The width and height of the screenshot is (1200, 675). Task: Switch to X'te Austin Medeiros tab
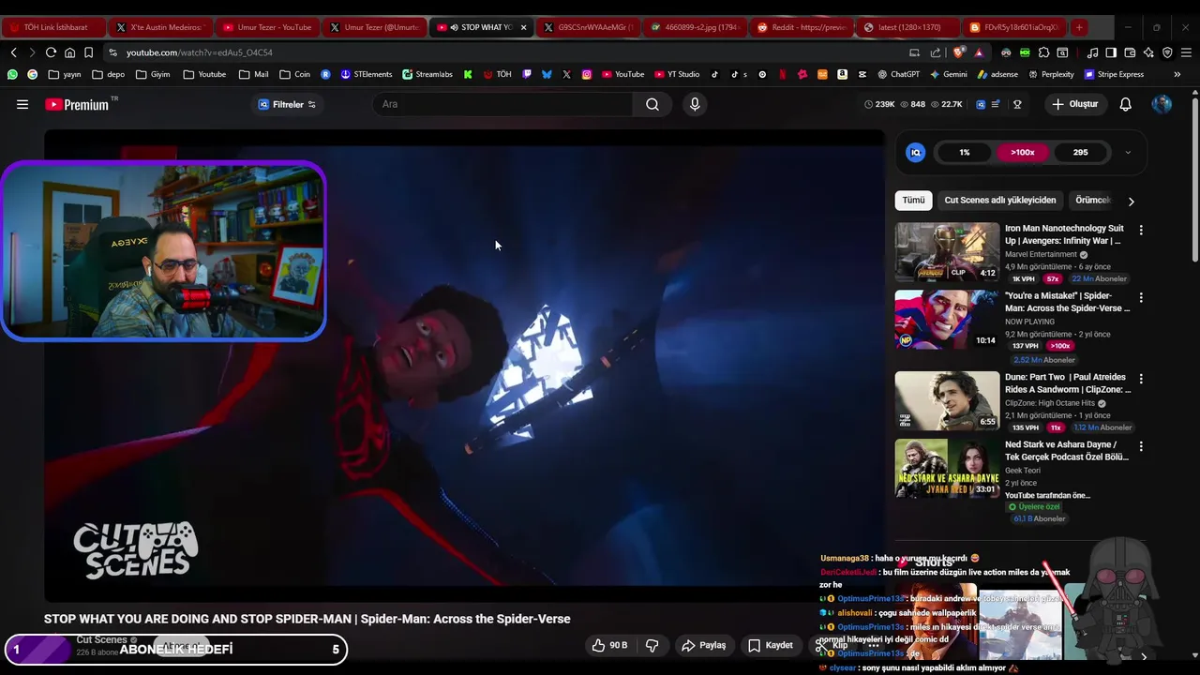click(x=160, y=27)
